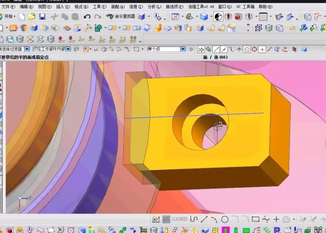Toggle the arc center snap point

pos(246,49)
